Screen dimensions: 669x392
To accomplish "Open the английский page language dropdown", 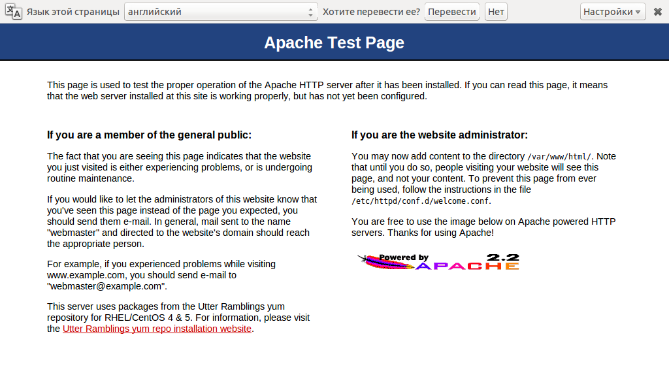I will 220,12.
